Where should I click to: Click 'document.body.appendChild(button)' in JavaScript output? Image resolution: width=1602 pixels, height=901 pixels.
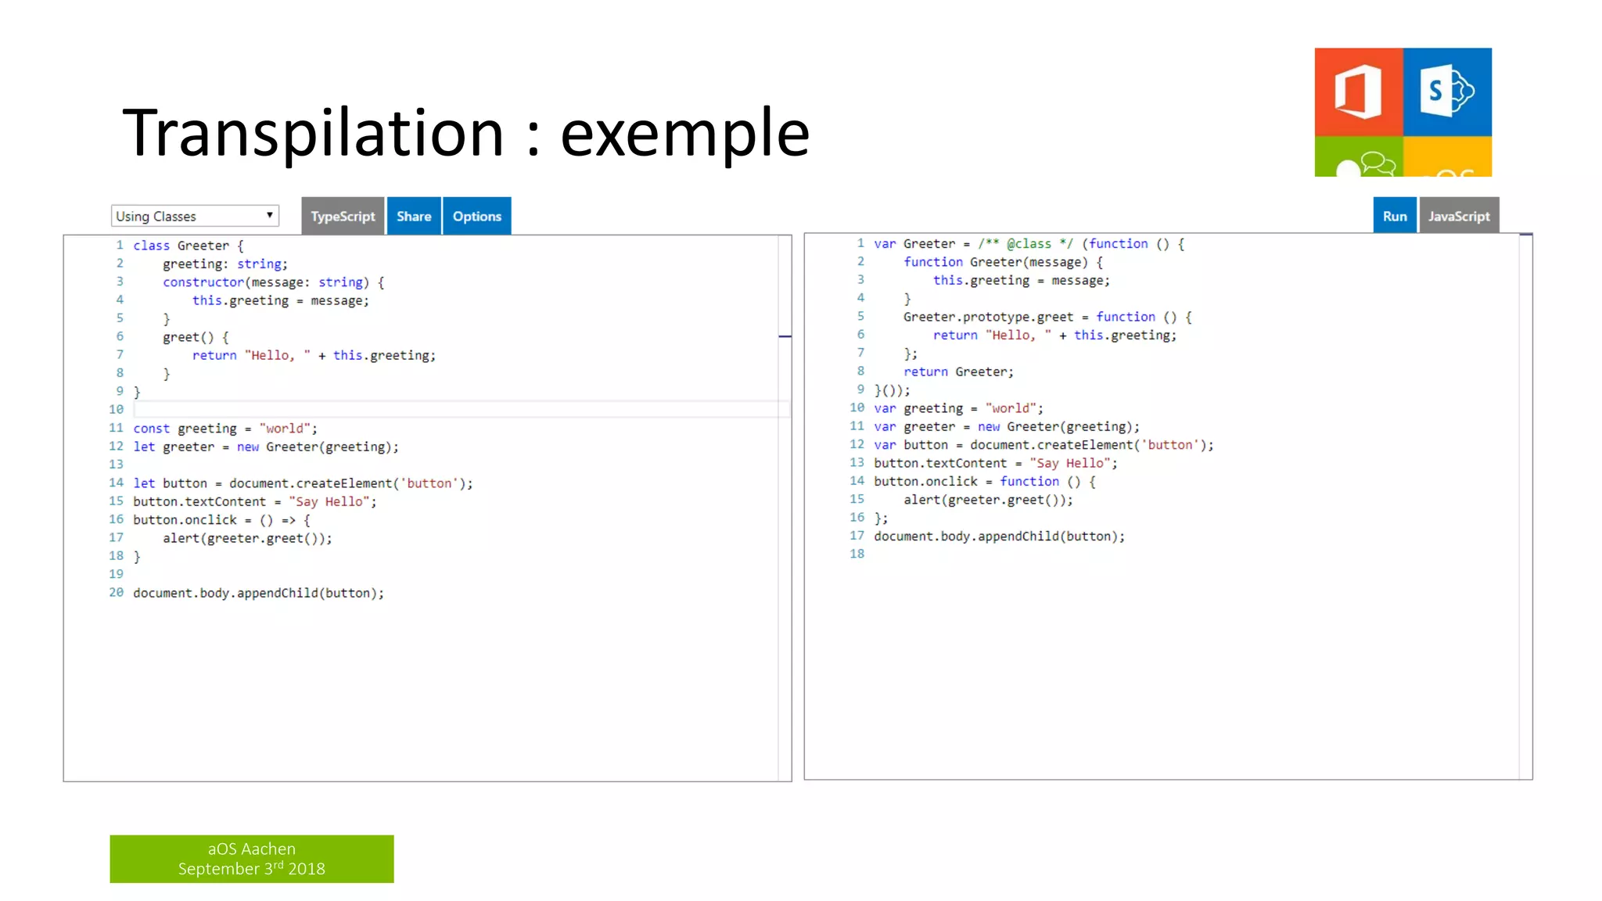click(999, 537)
